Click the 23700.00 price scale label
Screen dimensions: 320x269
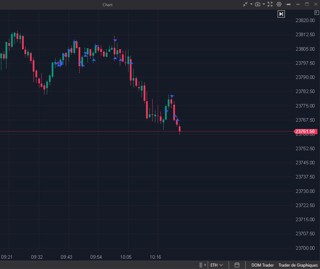point(305,248)
